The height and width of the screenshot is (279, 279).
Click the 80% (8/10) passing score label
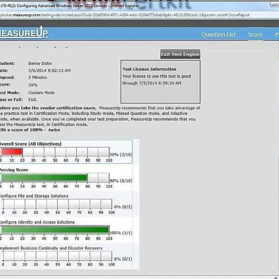coord(121,181)
